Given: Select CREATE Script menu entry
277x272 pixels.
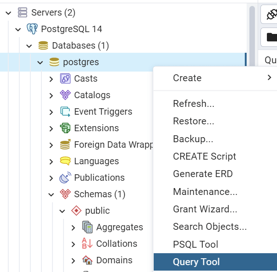Looking at the screenshot, I should [215, 156].
